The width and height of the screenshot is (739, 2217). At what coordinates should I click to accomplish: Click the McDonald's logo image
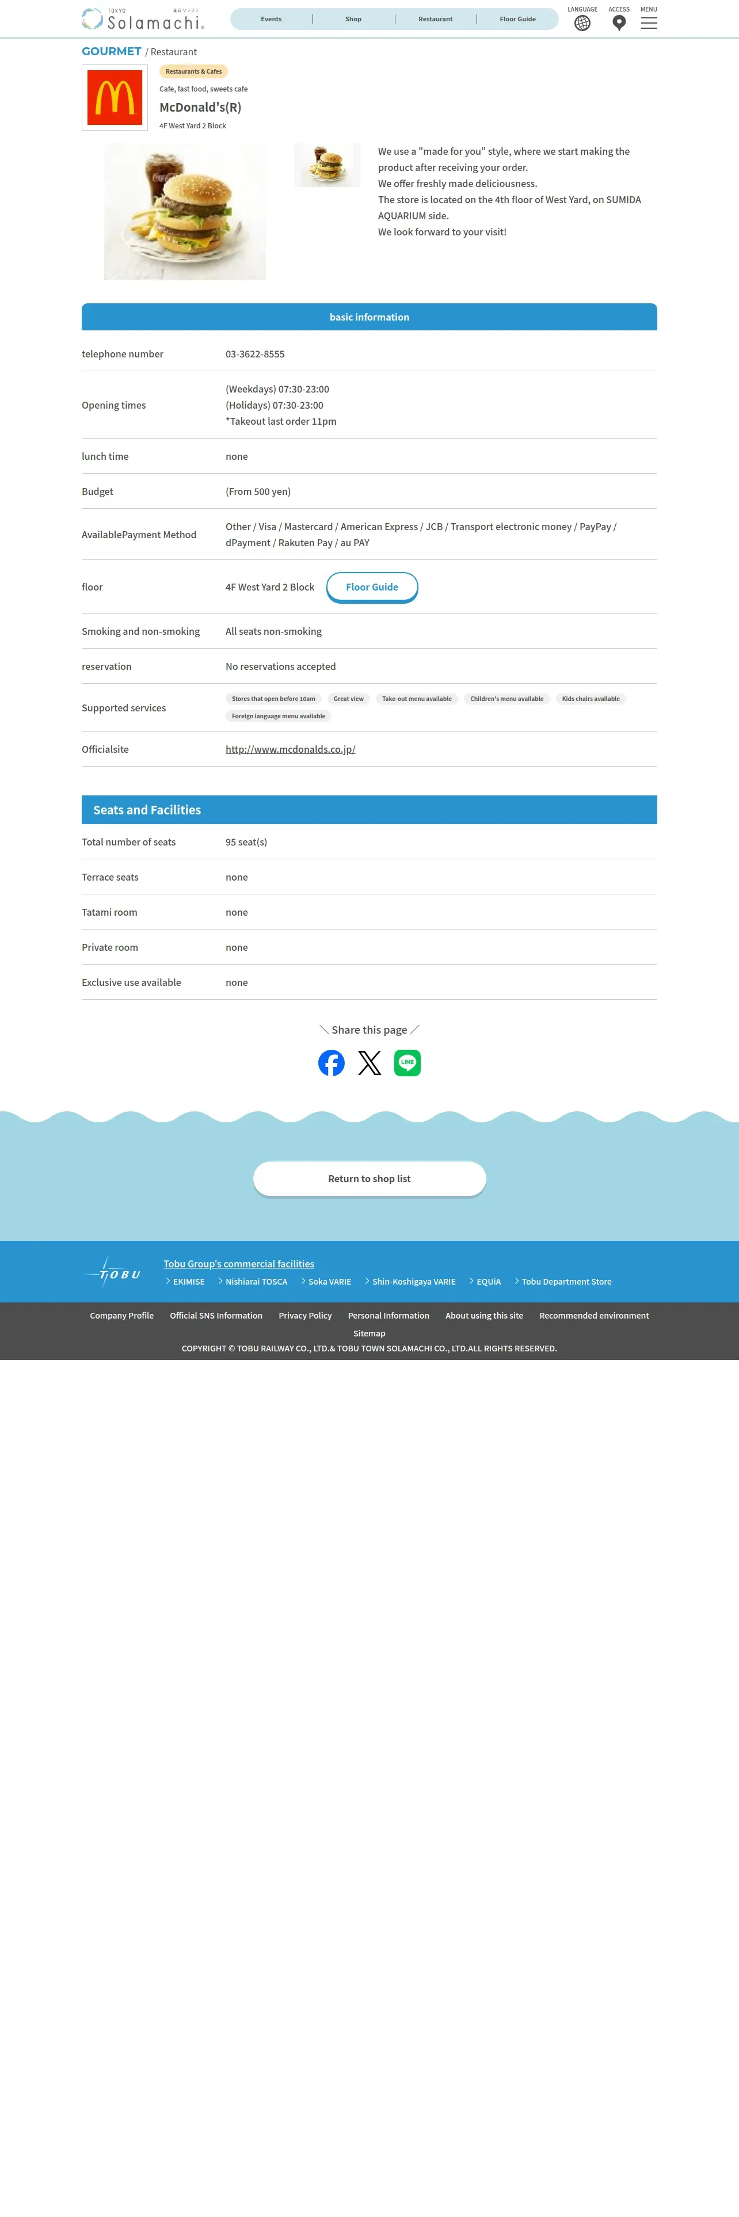(115, 98)
